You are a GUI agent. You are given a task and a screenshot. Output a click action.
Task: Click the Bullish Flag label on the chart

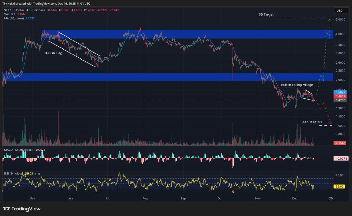[53, 53]
